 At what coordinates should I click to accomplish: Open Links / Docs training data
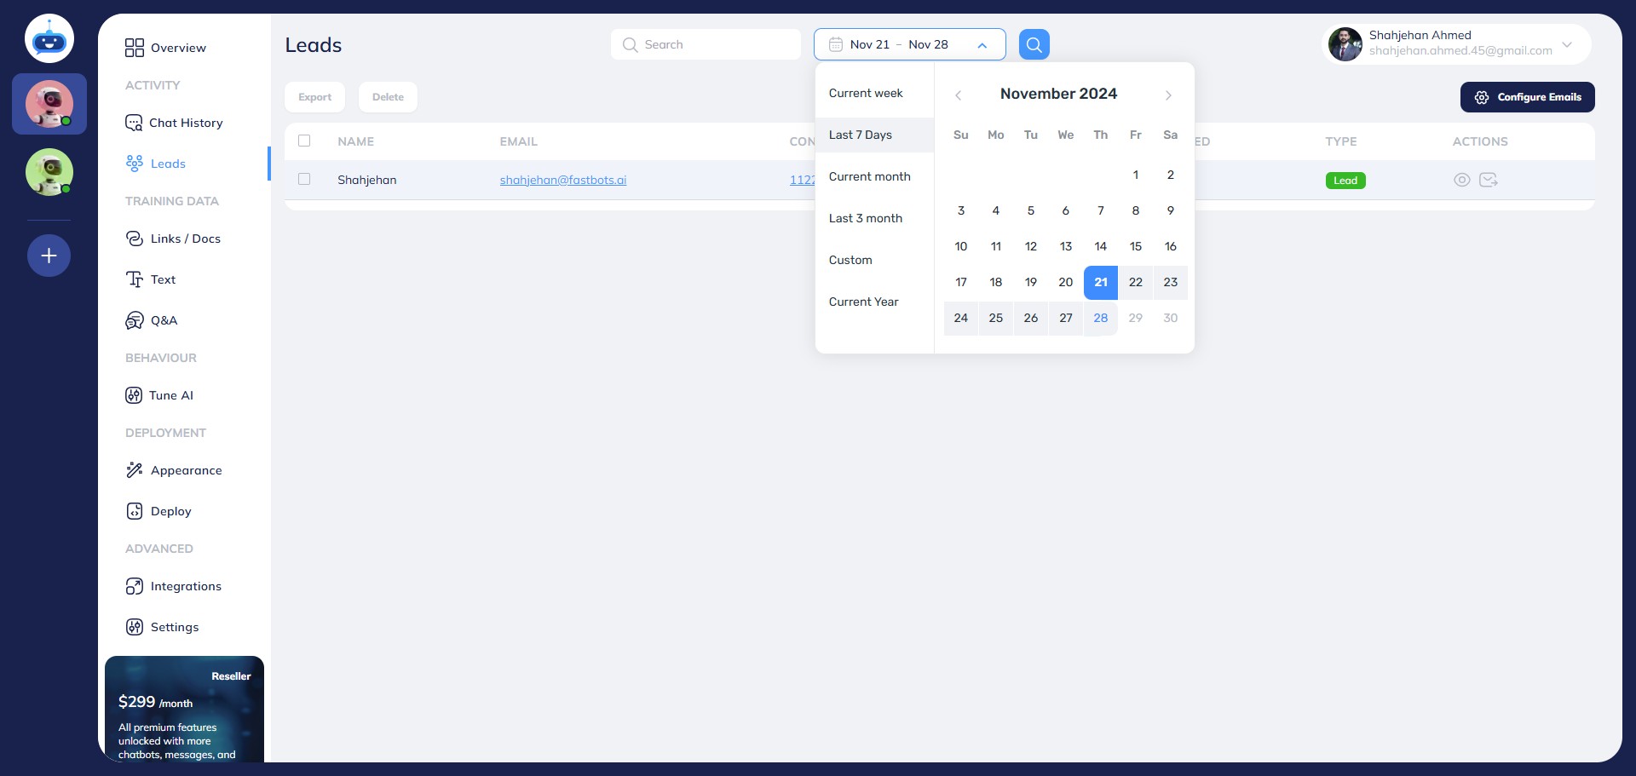[185, 239]
